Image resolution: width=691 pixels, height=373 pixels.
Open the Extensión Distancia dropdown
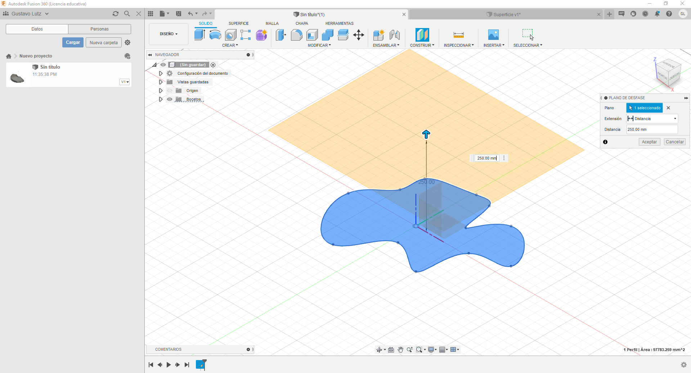(x=652, y=119)
